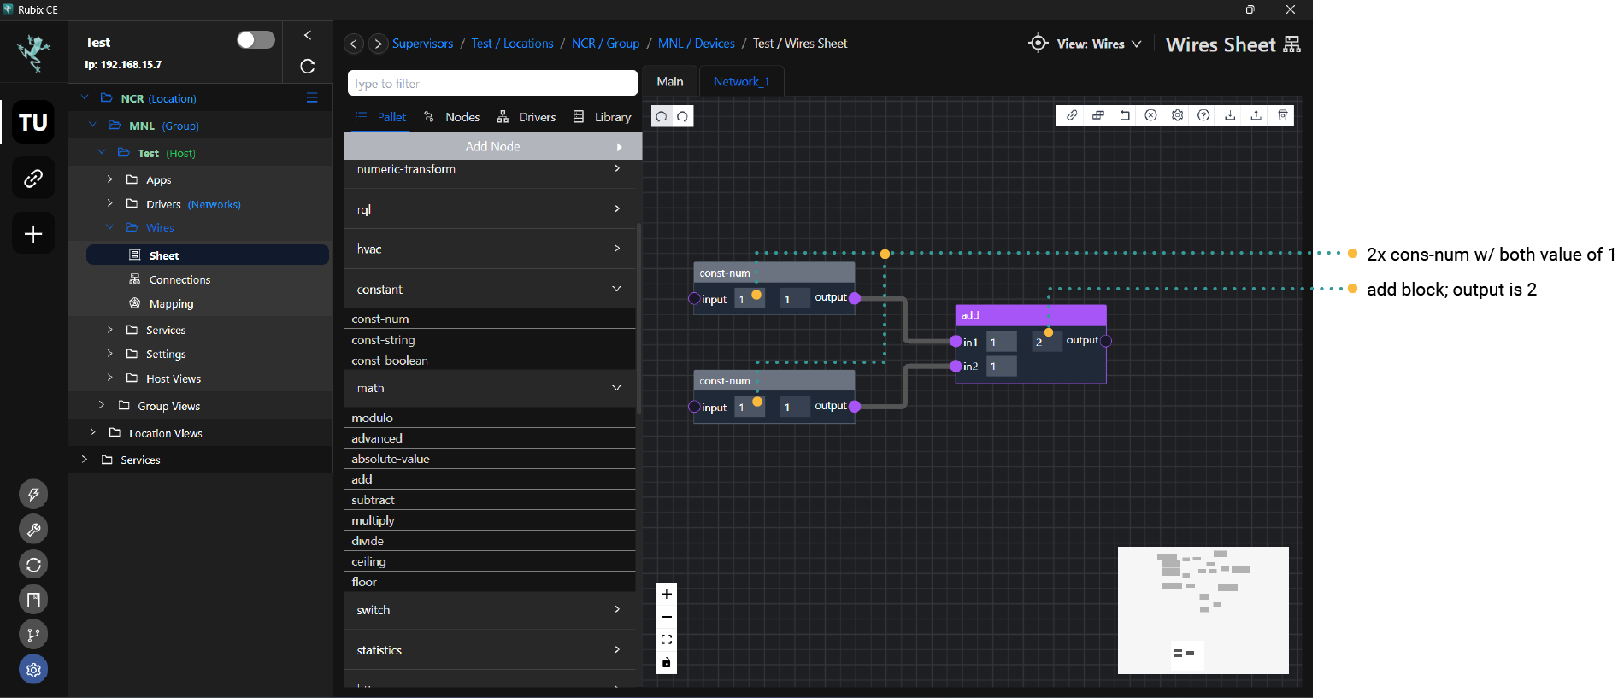The width and height of the screenshot is (1618, 698).
Task: Open the Test / Locations breadcrumb link
Action: tap(512, 44)
